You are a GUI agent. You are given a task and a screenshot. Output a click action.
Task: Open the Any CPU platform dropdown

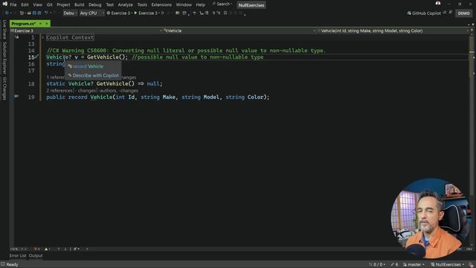tap(91, 13)
